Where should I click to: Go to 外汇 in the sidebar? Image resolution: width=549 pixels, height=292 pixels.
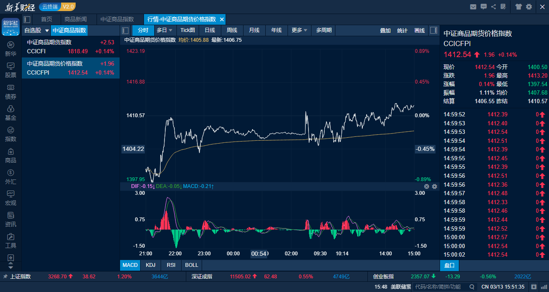click(x=11, y=176)
